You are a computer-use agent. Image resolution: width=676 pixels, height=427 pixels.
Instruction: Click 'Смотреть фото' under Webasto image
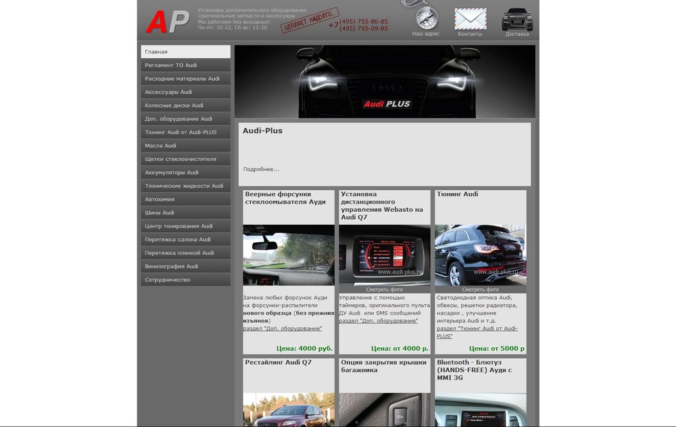(x=385, y=290)
